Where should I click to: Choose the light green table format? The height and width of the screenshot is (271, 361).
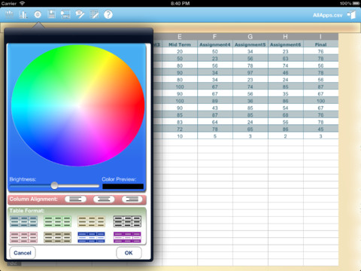tap(57, 221)
